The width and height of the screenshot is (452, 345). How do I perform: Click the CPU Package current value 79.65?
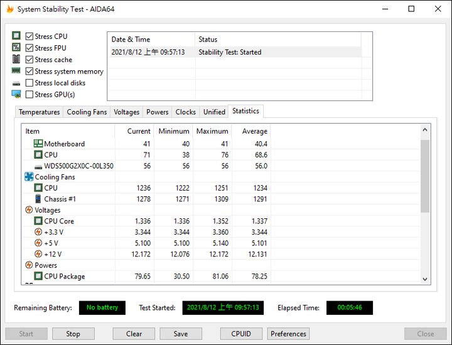pos(143,276)
